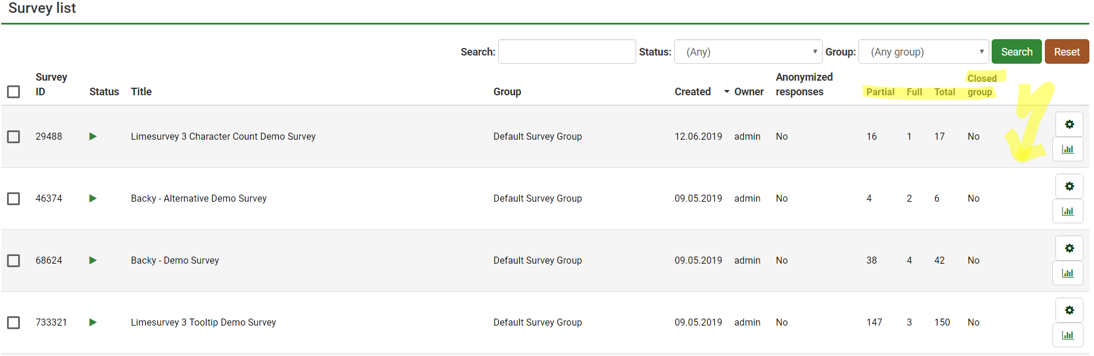This screenshot has height=356, width=1094.
Task: View statistics chart for Backy - Demo Survey
Action: pyautogui.click(x=1067, y=274)
